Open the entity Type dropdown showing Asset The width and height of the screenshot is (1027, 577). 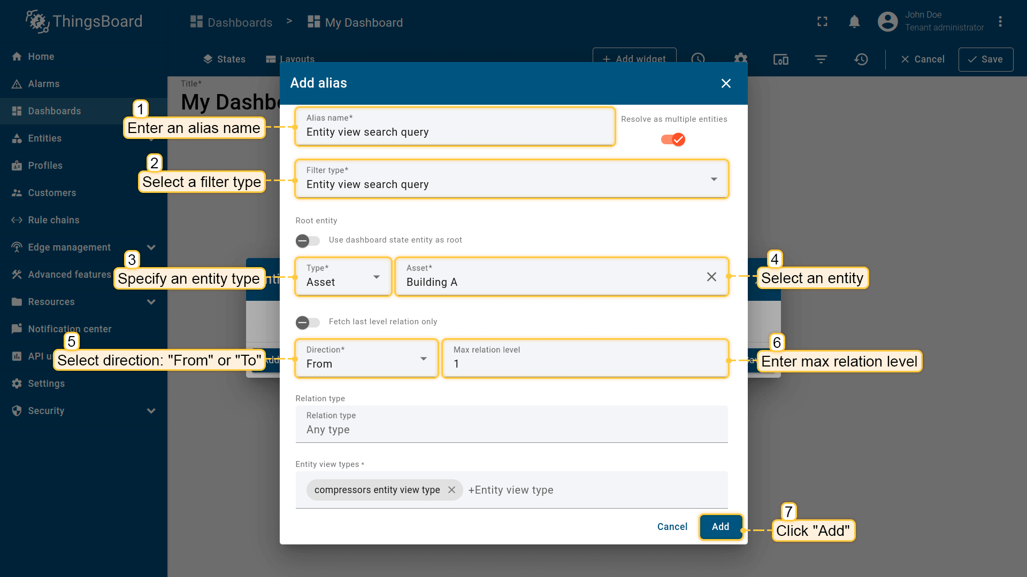[343, 277]
